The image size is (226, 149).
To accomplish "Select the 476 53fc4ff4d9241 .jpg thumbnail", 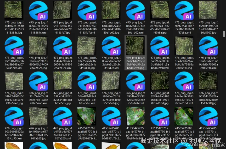I will [x=63, y=81].
